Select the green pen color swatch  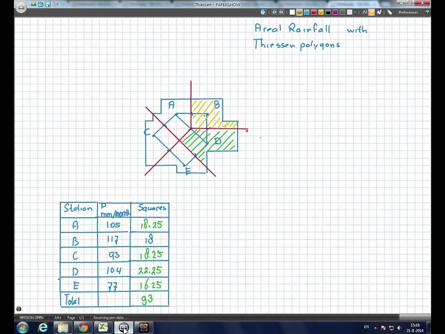pos(299,12)
